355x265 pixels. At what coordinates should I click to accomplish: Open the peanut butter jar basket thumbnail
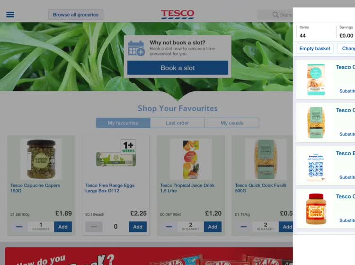coord(316,209)
